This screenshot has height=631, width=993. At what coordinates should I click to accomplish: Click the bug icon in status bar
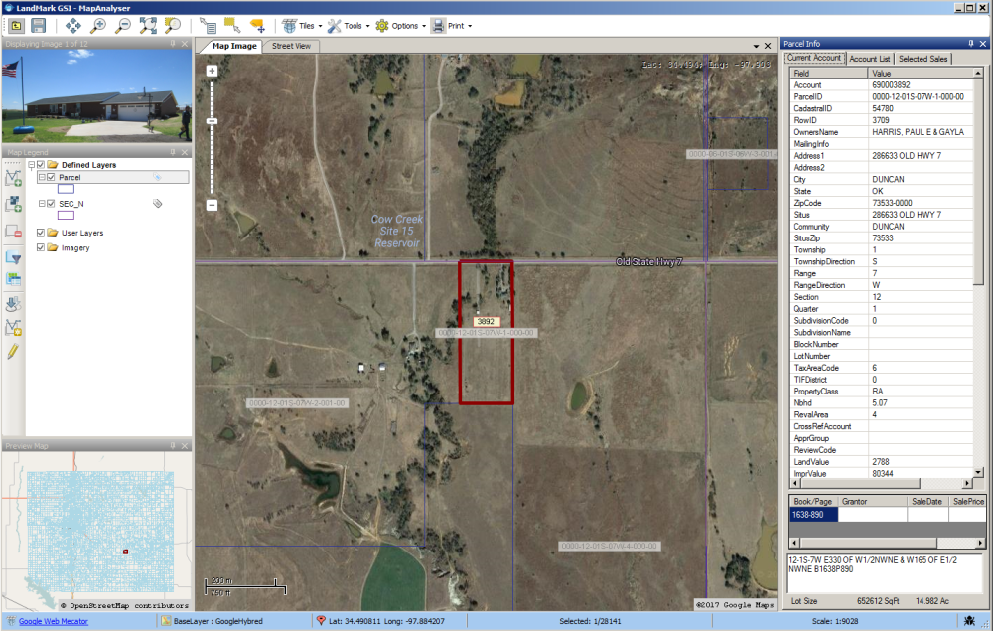point(969,621)
